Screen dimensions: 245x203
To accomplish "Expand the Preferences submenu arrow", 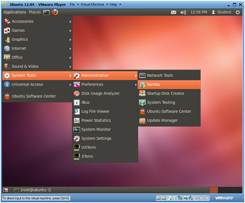I will (136, 85).
